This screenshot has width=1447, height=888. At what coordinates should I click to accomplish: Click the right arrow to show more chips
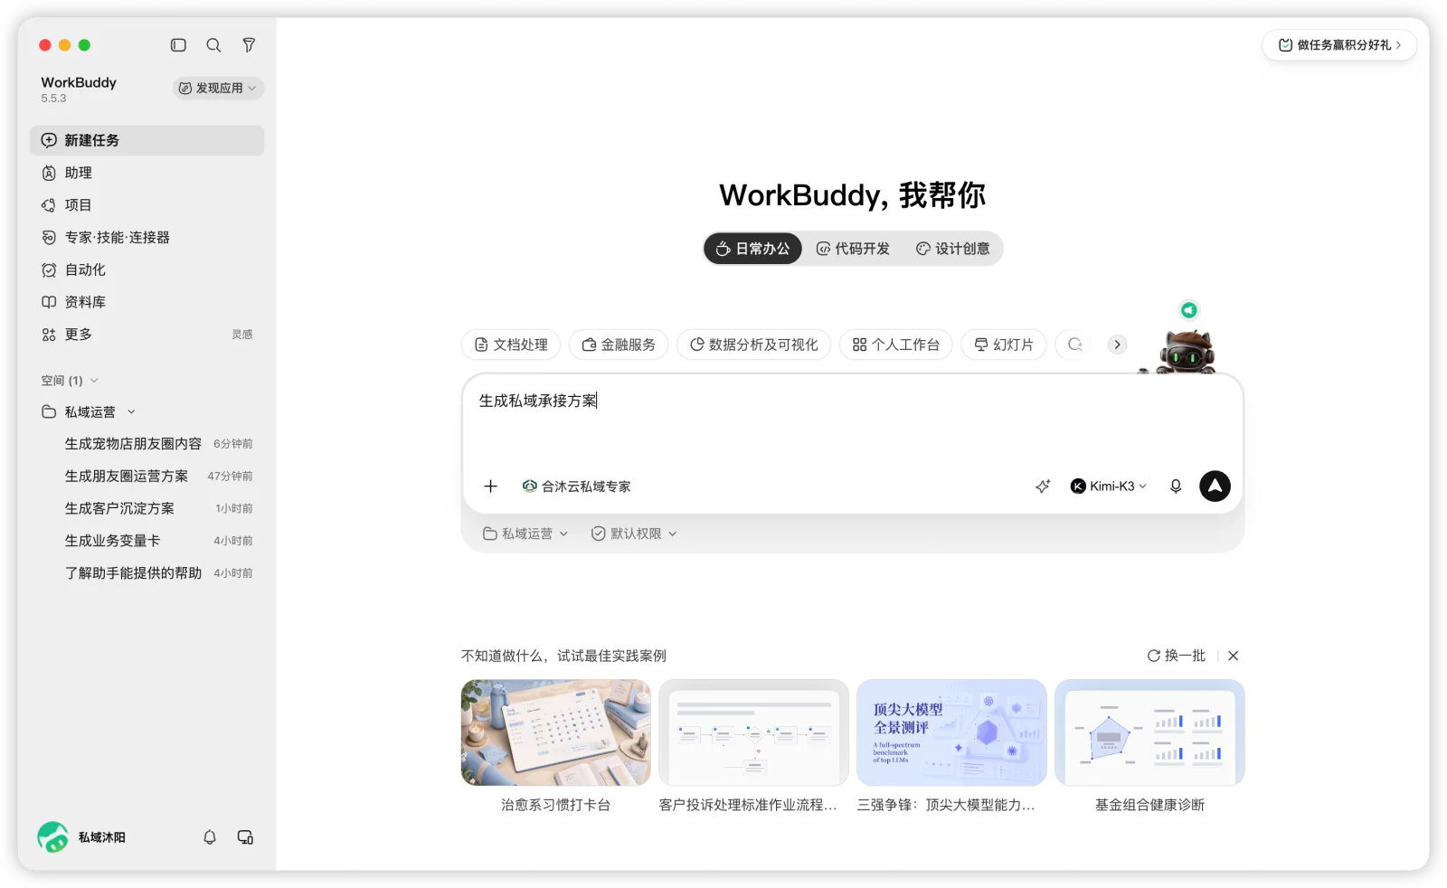1118,345
